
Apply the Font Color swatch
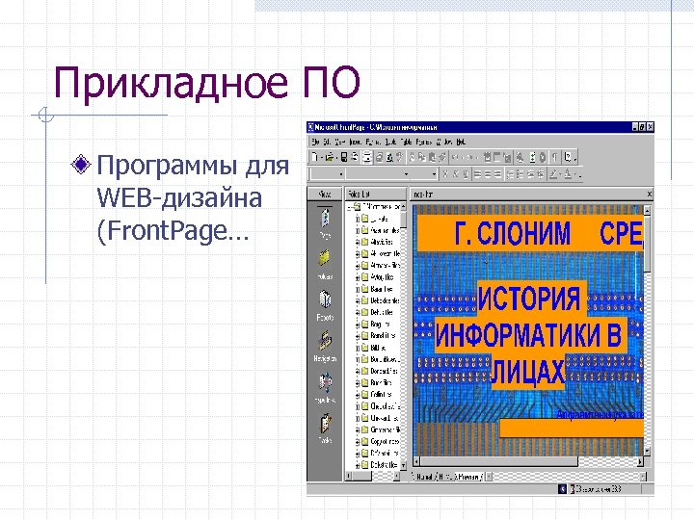pos(568,174)
